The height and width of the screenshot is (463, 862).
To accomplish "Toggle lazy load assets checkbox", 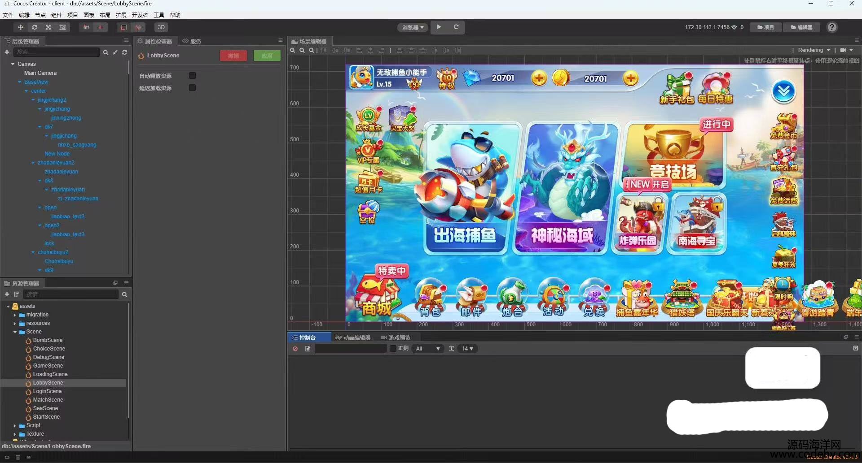I will pyautogui.click(x=192, y=87).
